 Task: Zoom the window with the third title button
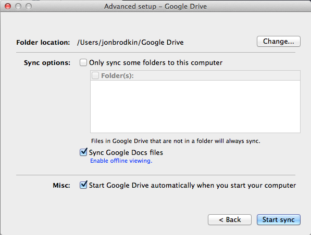[29, 6]
